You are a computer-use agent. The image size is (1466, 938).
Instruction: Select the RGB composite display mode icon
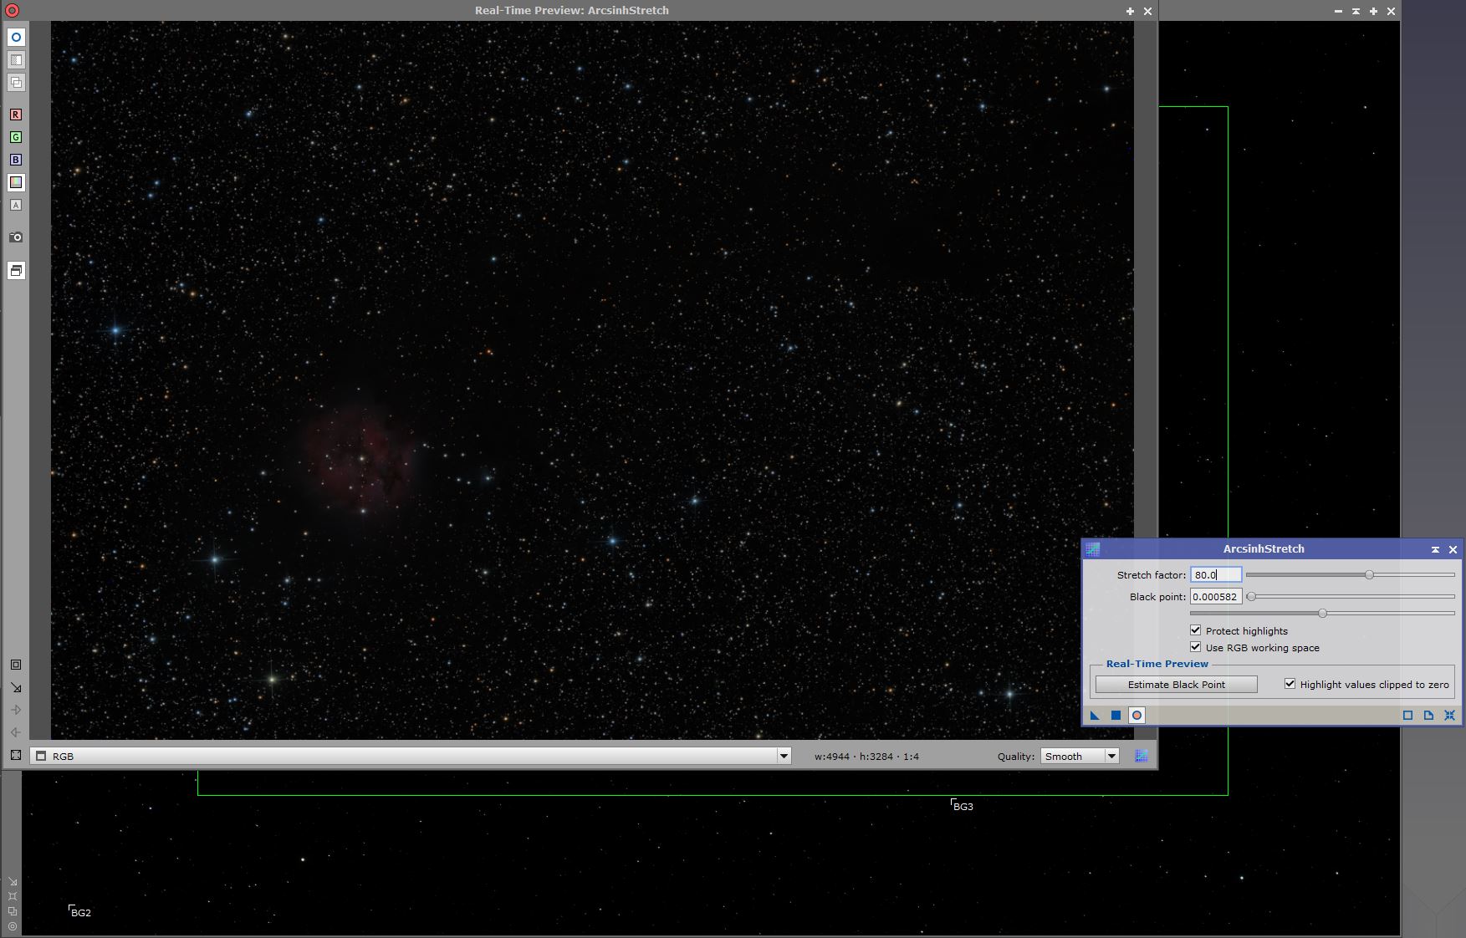[16, 182]
